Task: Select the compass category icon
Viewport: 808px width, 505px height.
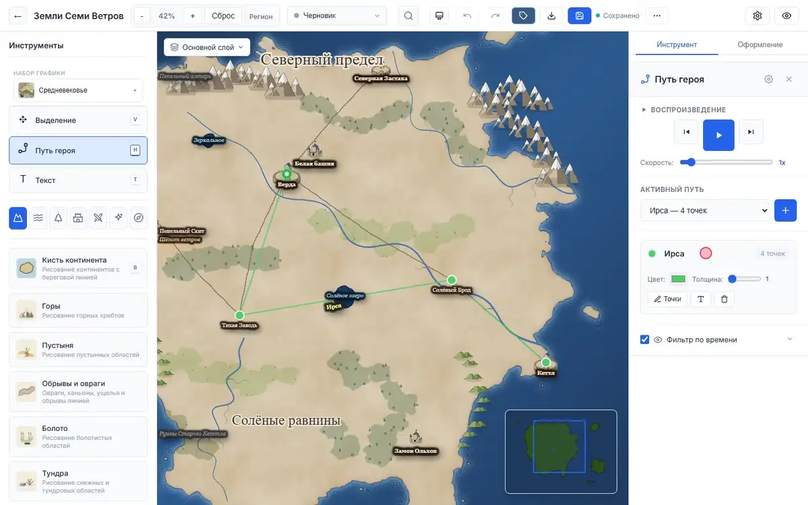Action: (x=139, y=217)
